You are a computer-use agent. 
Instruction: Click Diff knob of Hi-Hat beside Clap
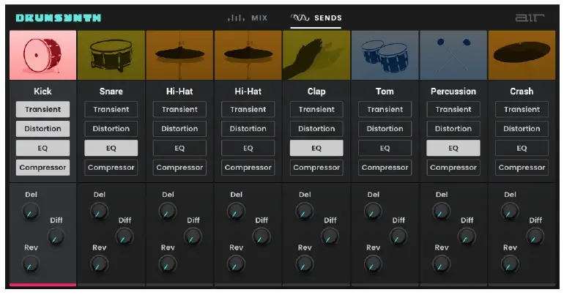tap(261, 236)
